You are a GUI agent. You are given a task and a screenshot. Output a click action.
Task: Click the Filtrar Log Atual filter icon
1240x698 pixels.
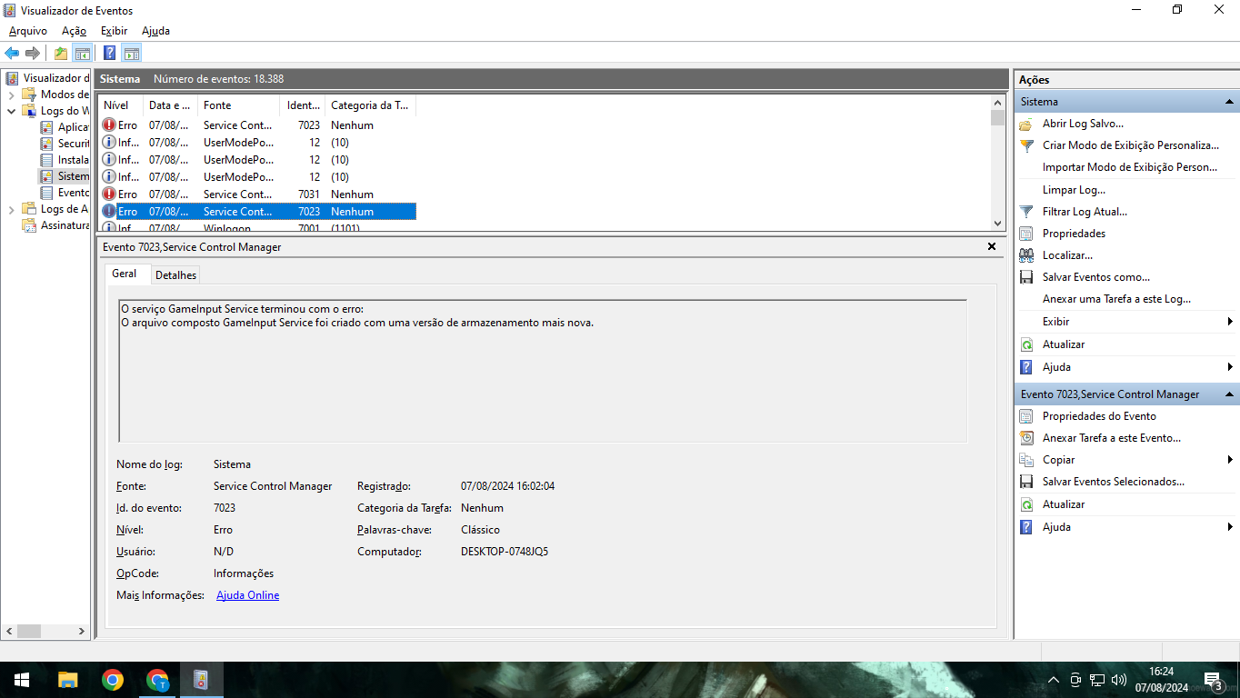(x=1026, y=212)
